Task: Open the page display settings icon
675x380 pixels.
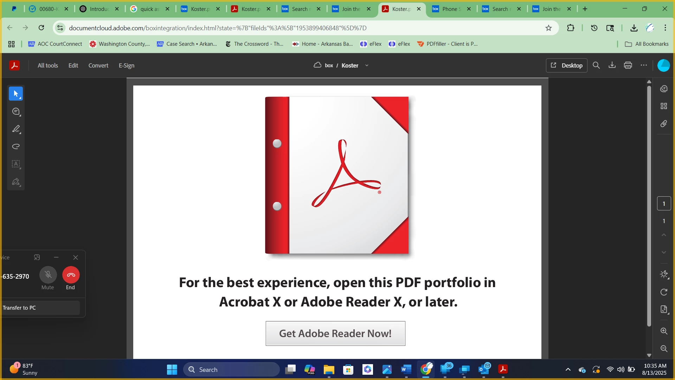Action: (664, 310)
